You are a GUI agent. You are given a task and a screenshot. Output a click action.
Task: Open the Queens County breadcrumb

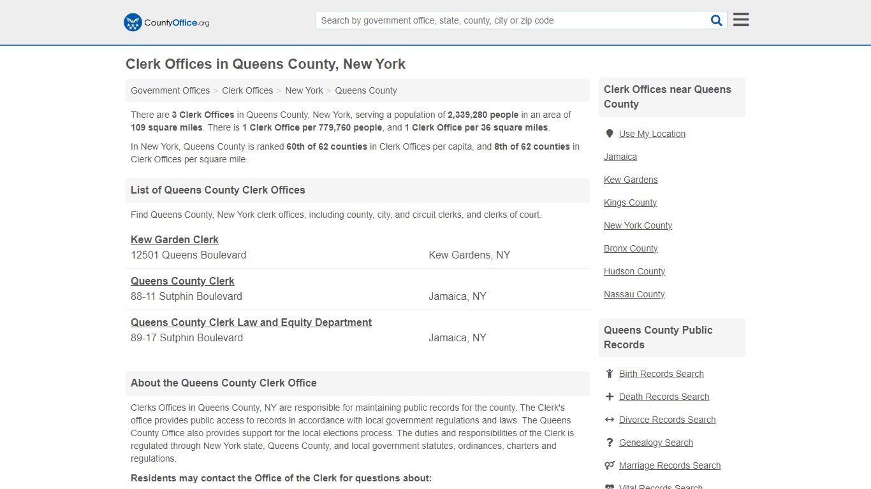(366, 90)
